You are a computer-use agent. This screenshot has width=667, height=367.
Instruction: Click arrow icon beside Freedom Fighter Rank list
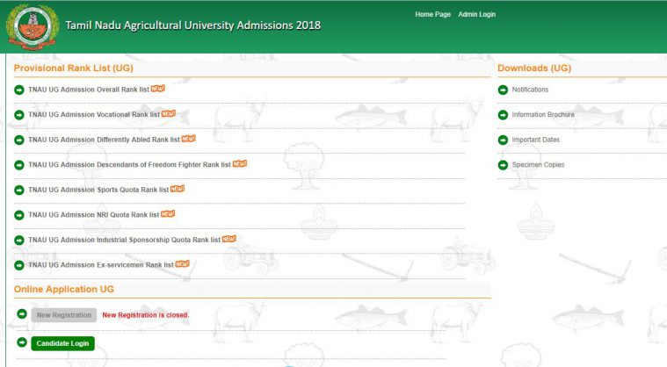coord(19,165)
